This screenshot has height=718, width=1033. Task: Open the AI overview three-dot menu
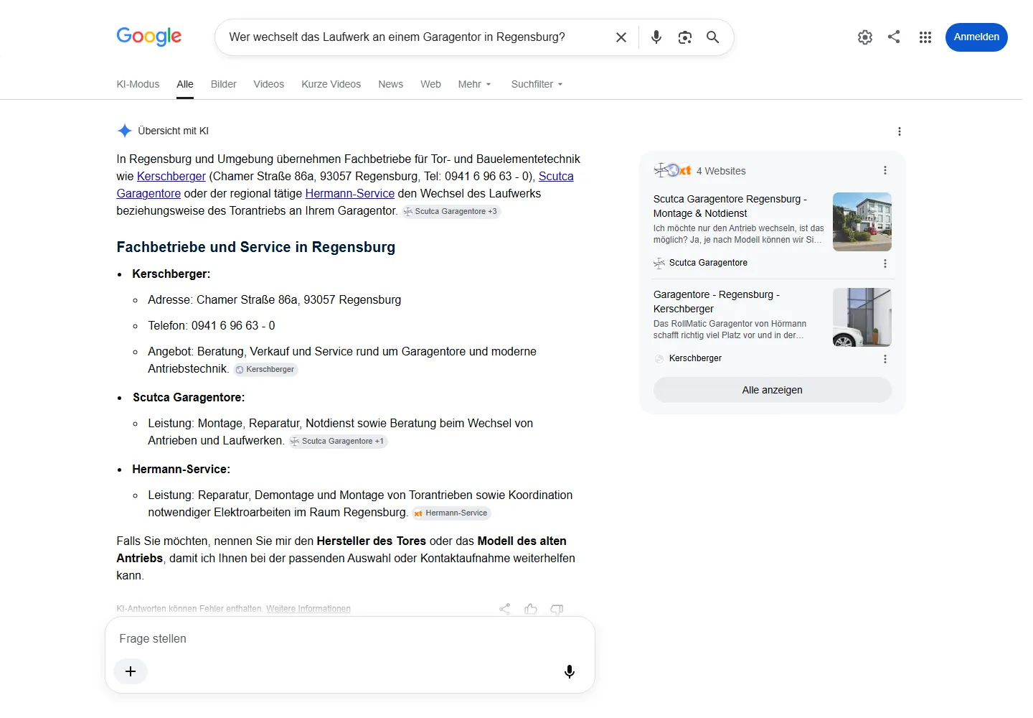[899, 131]
